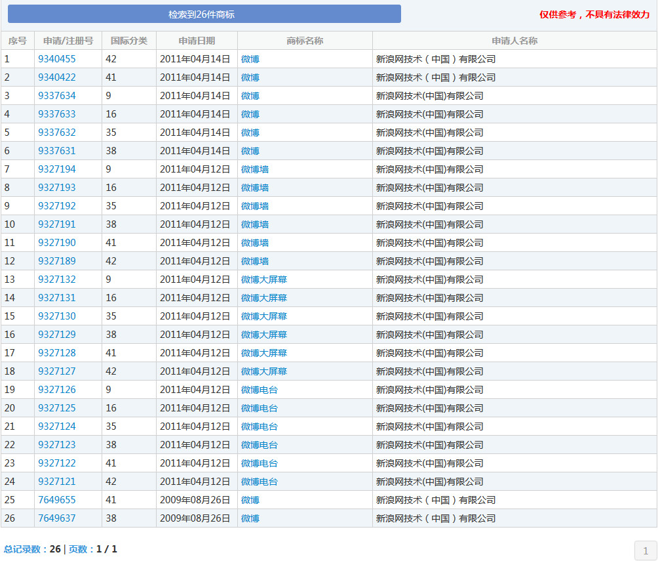Open registration number 9327132 link
Image resolution: width=658 pixels, height=561 pixels.
[x=56, y=280]
